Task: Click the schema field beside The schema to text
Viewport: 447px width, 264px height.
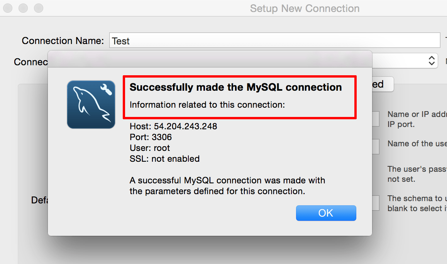Action: [376, 203]
